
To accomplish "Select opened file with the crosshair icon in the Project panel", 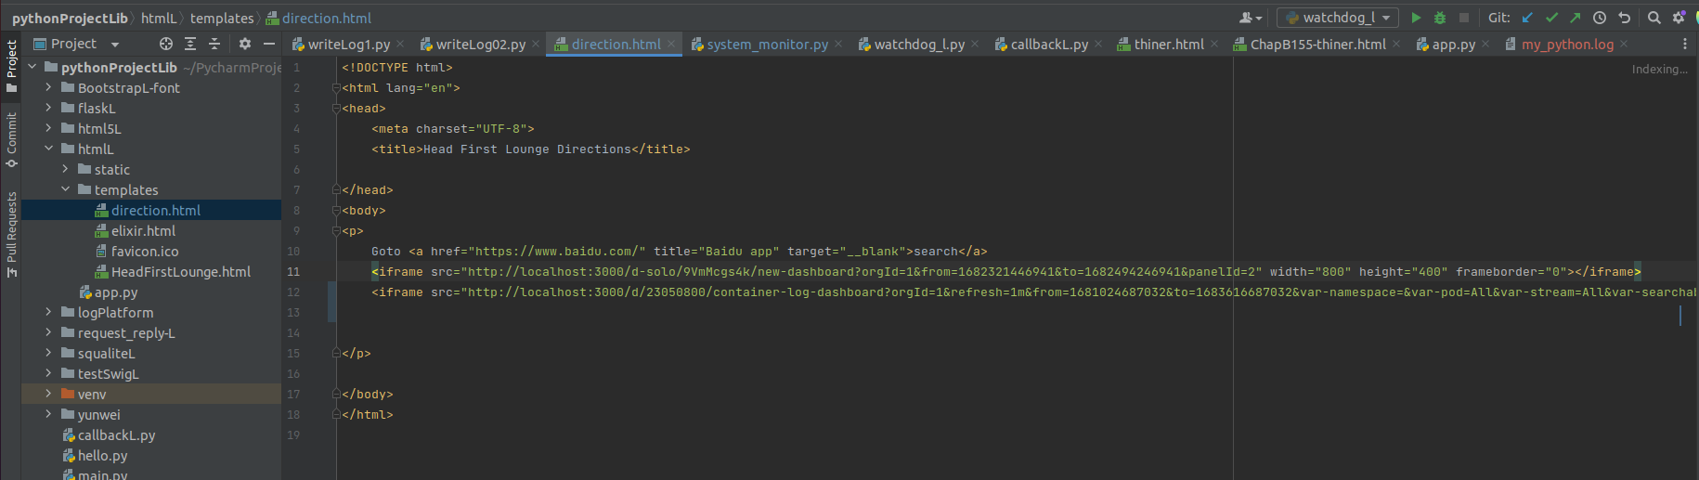I will click(166, 44).
